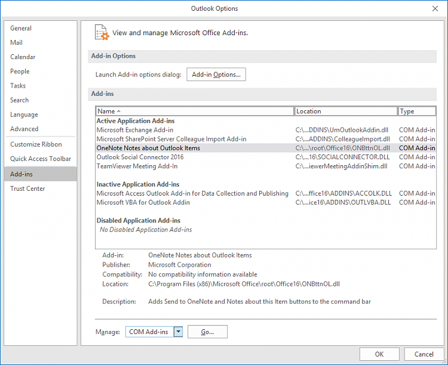The height and width of the screenshot is (365, 448).
Task: Go to Calendar options
Action: 23,57
